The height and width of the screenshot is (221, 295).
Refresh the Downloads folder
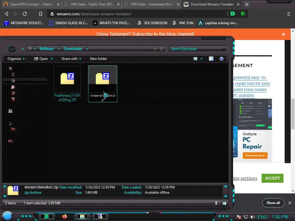(x=162, y=49)
